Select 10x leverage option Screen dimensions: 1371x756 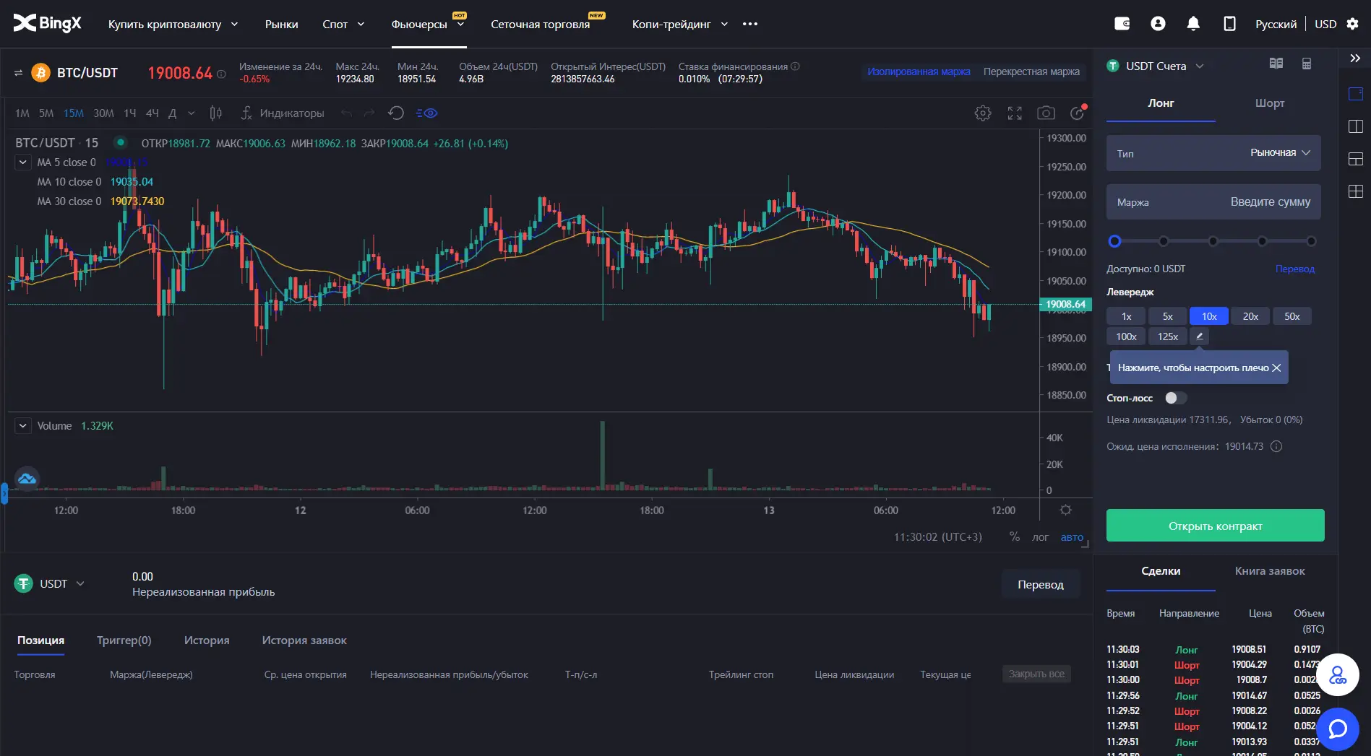pyautogui.click(x=1209, y=316)
